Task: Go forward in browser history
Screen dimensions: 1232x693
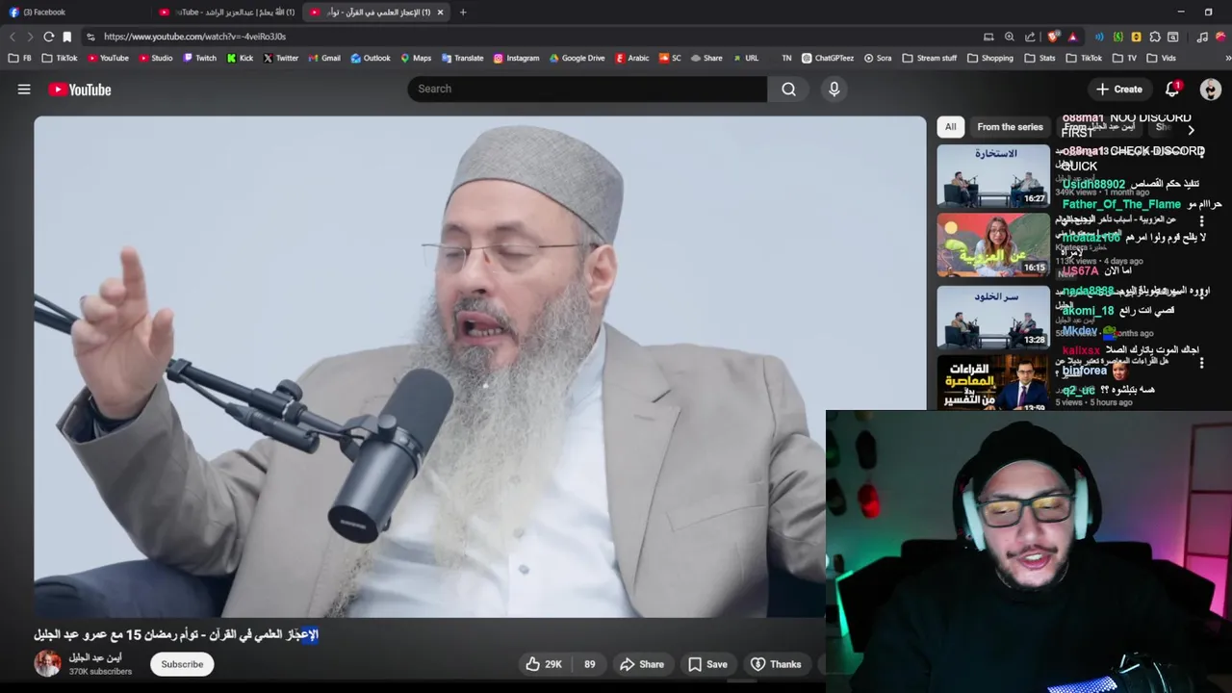Action: click(x=30, y=37)
